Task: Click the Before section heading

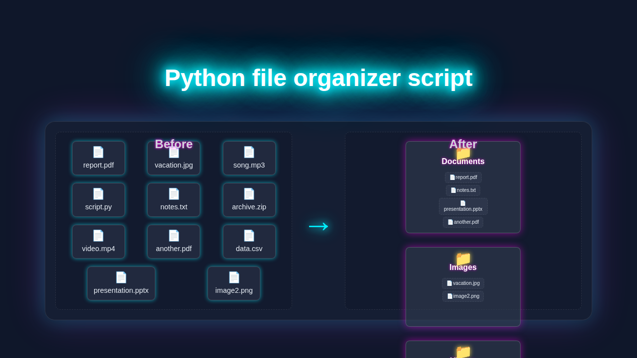Action: pyautogui.click(x=173, y=144)
